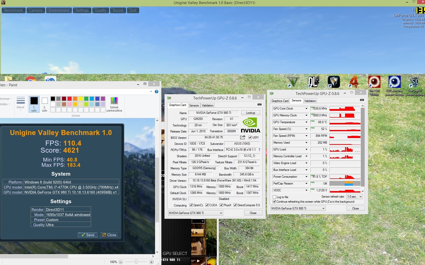The width and height of the screenshot is (425, 265).
Task: Open the Benchmark menu in Valley
Action: click(x=14, y=10)
